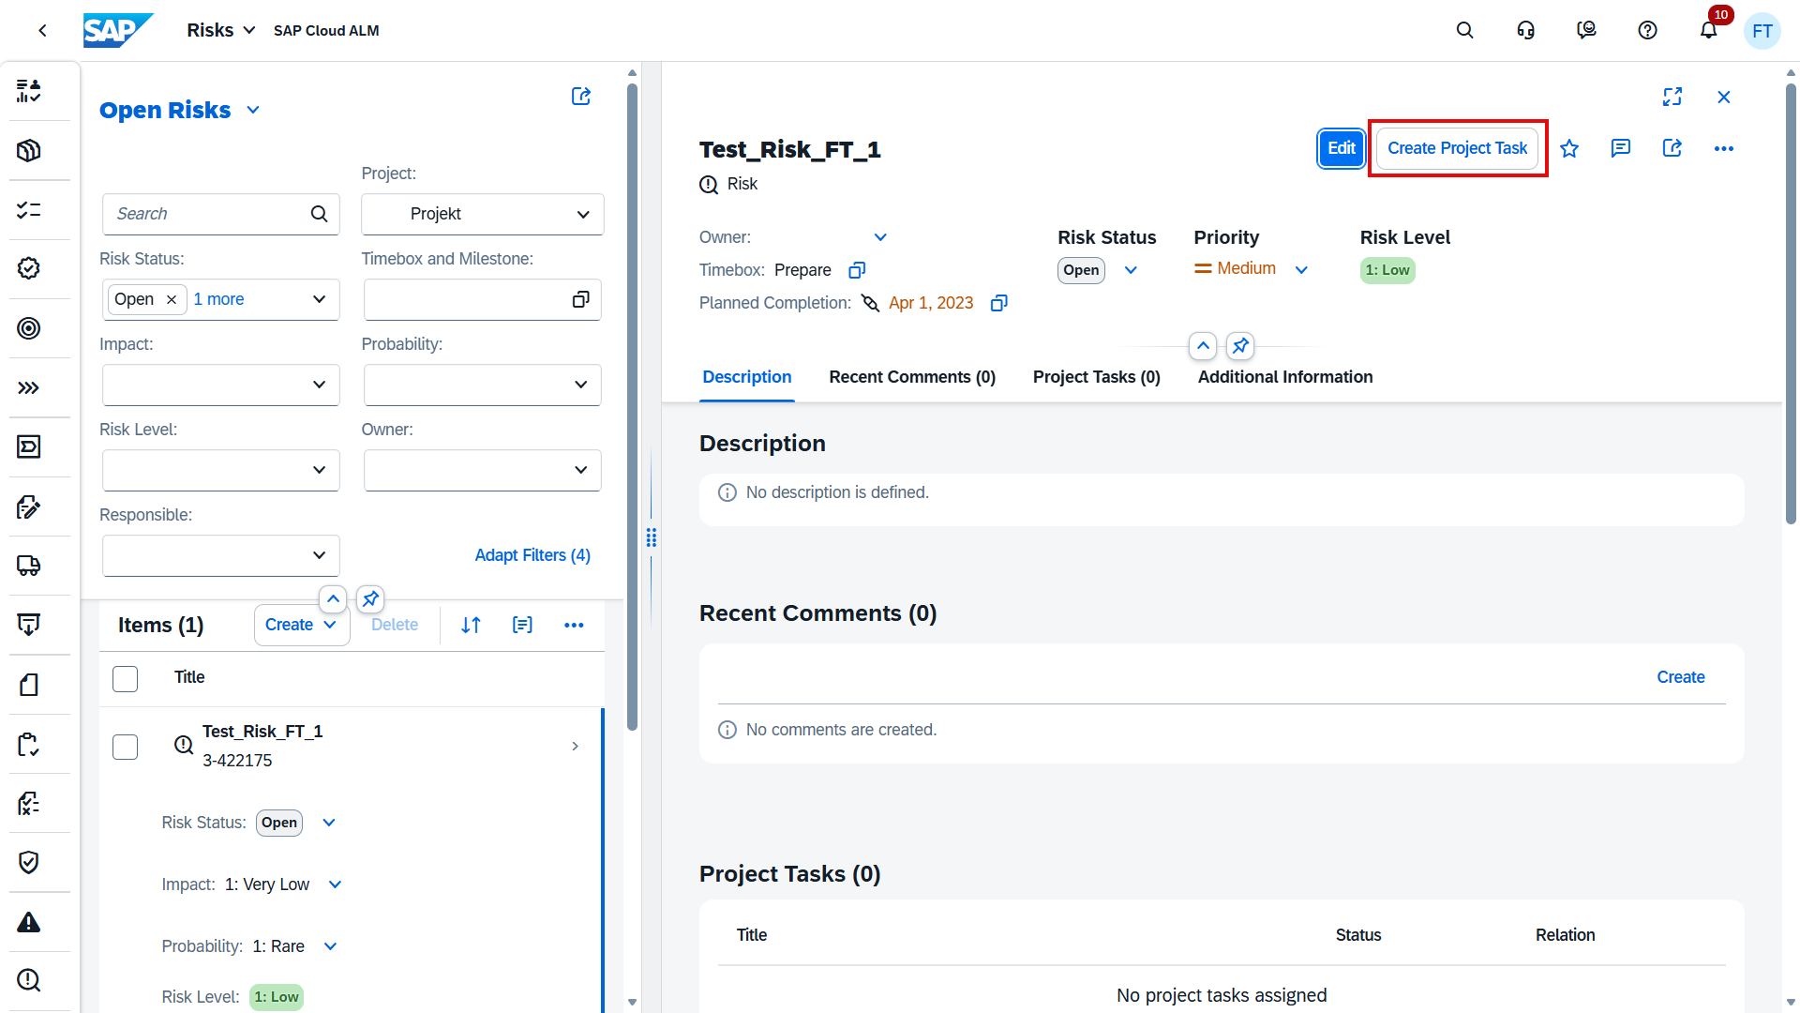Enter full screen mode for detail panel

(1672, 97)
